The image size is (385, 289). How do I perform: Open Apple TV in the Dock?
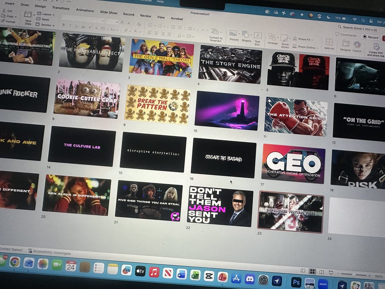(141, 271)
